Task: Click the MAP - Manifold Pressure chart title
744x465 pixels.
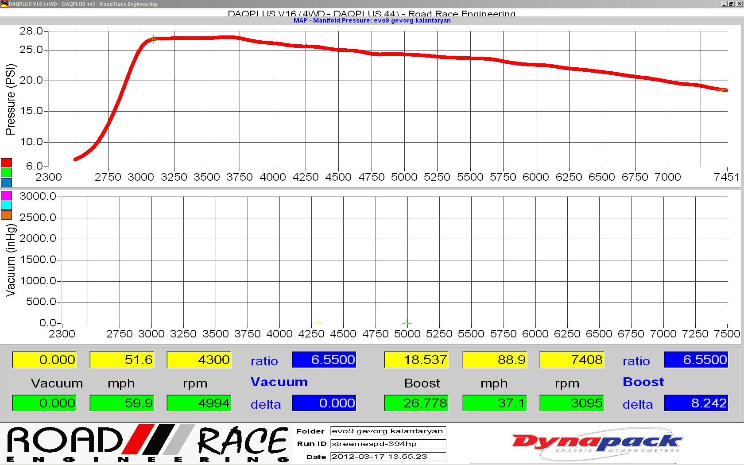Action: 372,20
